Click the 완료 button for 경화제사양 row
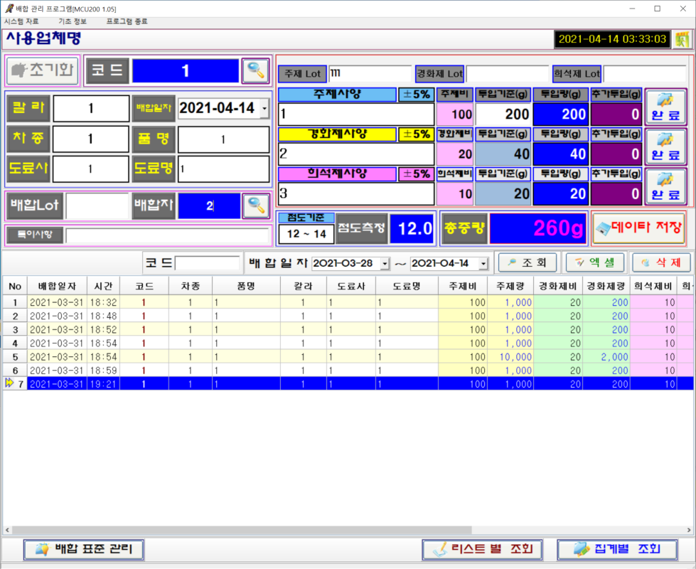 point(665,147)
